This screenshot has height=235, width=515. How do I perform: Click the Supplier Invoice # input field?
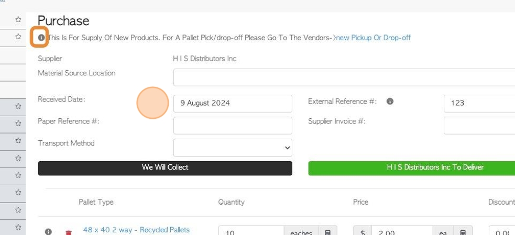pos(479,126)
